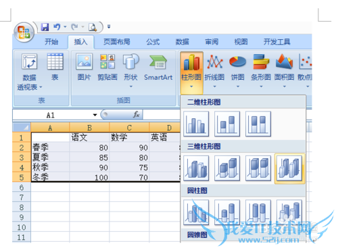This screenshot has height=250, width=338.
Task: Expand the 折线图 dropdown arrow
Action: click(x=214, y=86)
